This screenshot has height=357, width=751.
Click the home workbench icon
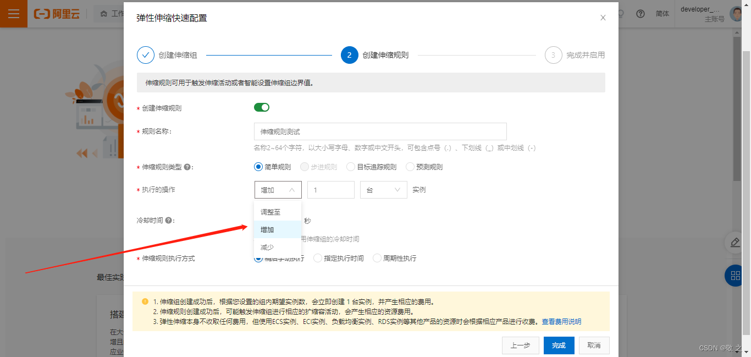coord(104,14)
